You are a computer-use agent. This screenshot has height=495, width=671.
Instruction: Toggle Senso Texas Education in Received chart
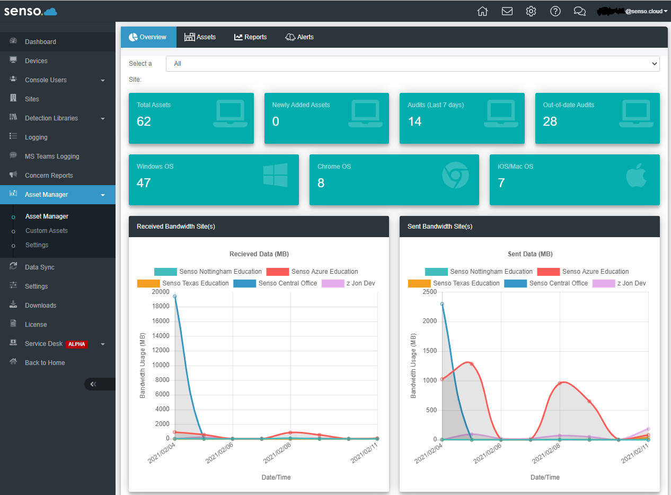[x=183, y=283]
